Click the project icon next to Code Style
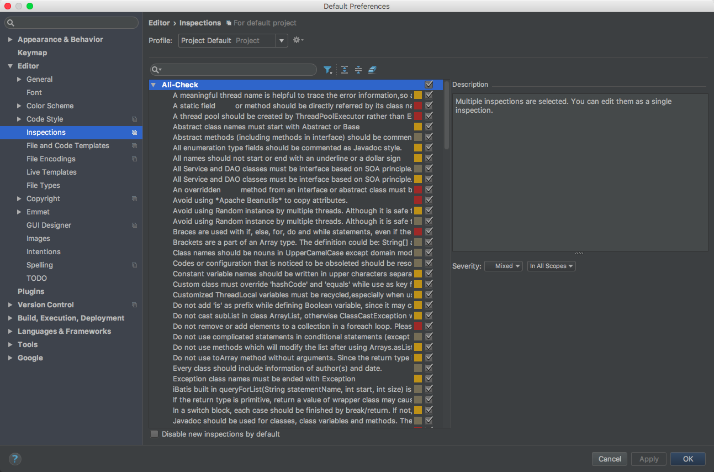This screenshot has height=472, width=714. coord(134,119)
